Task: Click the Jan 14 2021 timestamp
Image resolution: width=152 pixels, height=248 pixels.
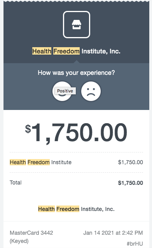Action: point(113,233)
